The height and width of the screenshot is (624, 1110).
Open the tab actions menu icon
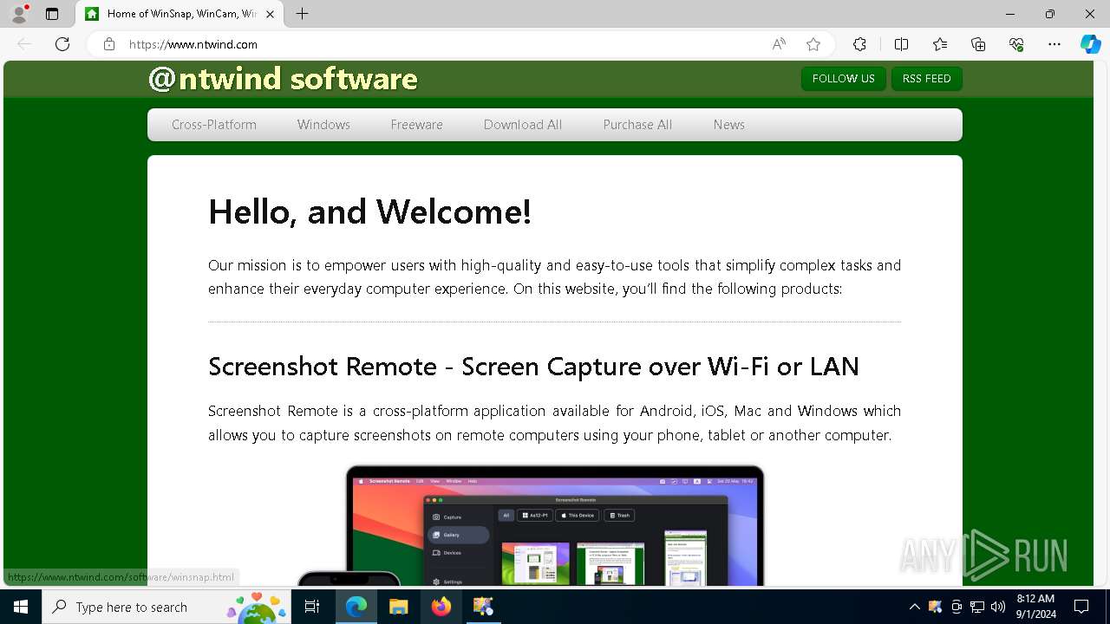tap(52, 14)
